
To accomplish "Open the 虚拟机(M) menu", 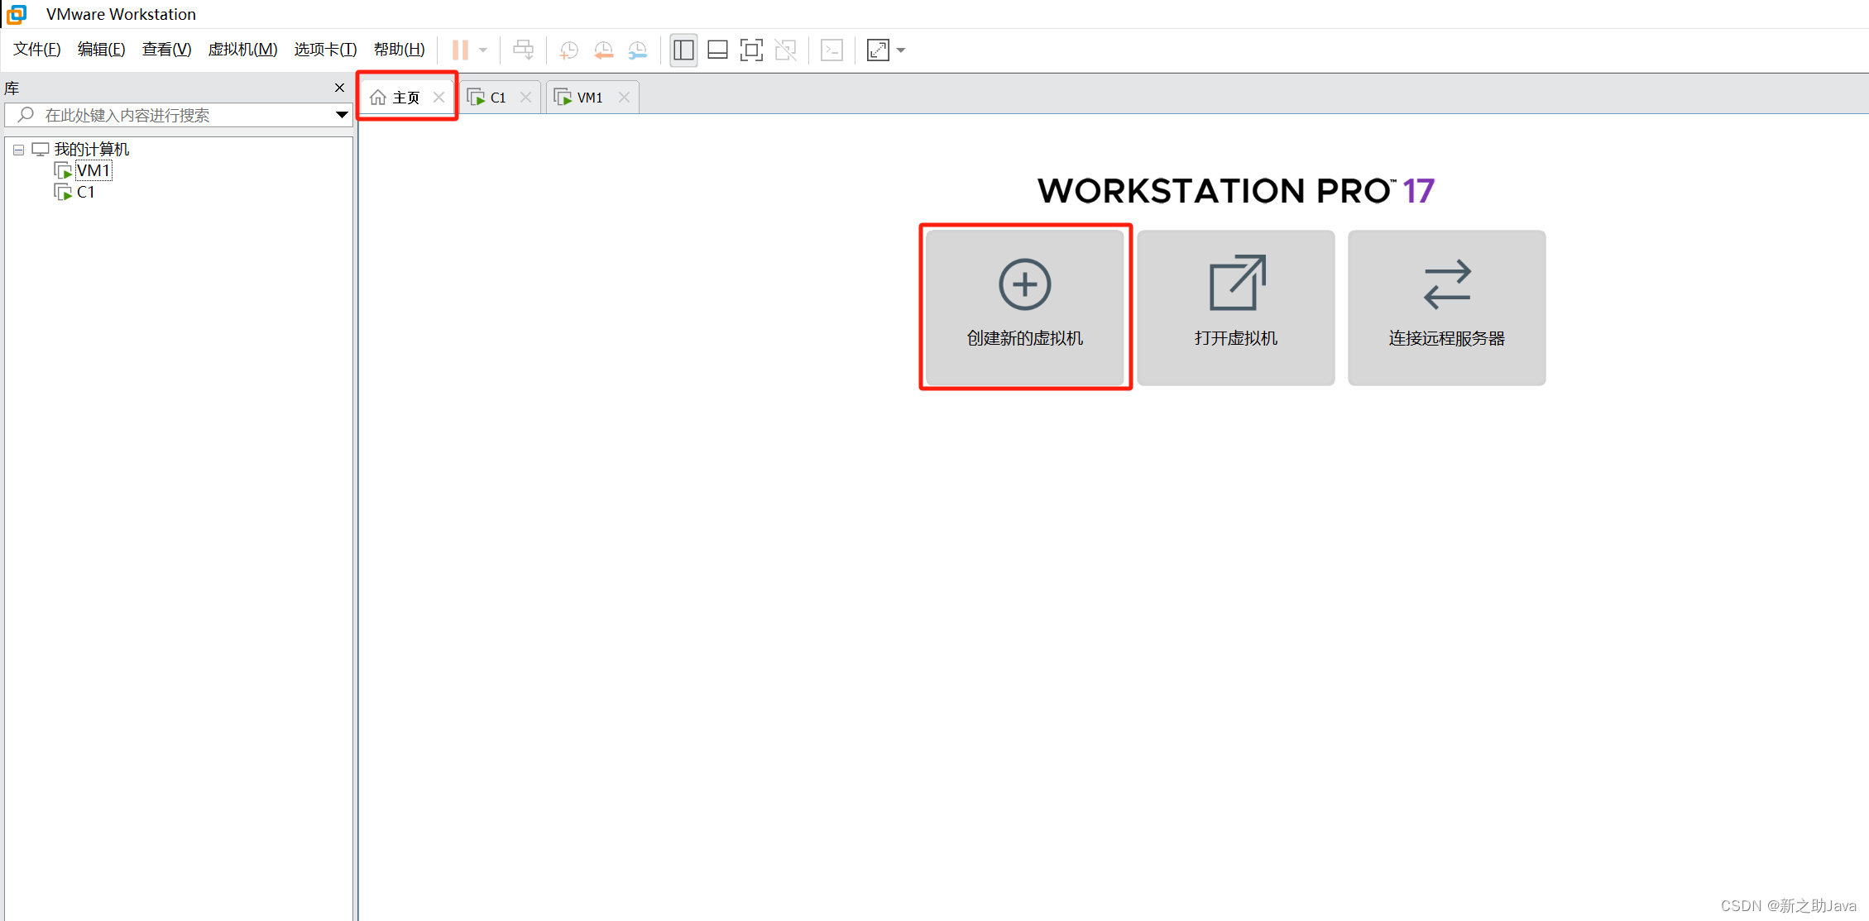I will (x=242, y=50).
